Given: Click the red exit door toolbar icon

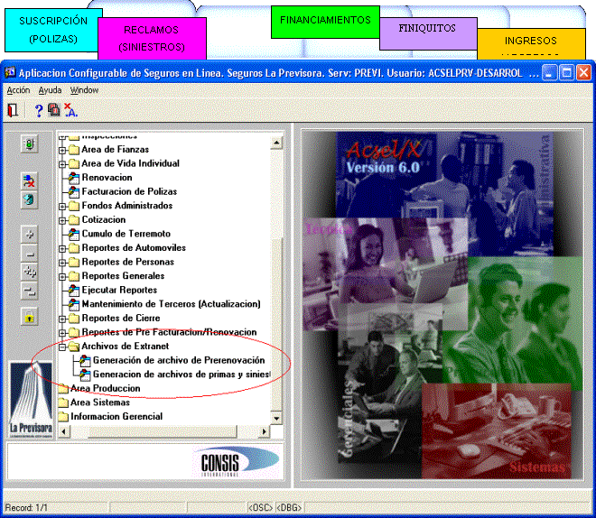Looking at the screenshot, I should (13, 110).
